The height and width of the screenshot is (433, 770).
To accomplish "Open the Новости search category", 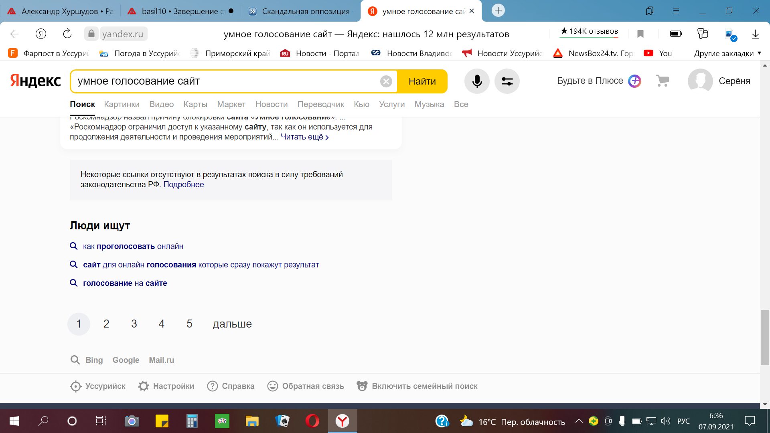I will [x=272, y=104].
